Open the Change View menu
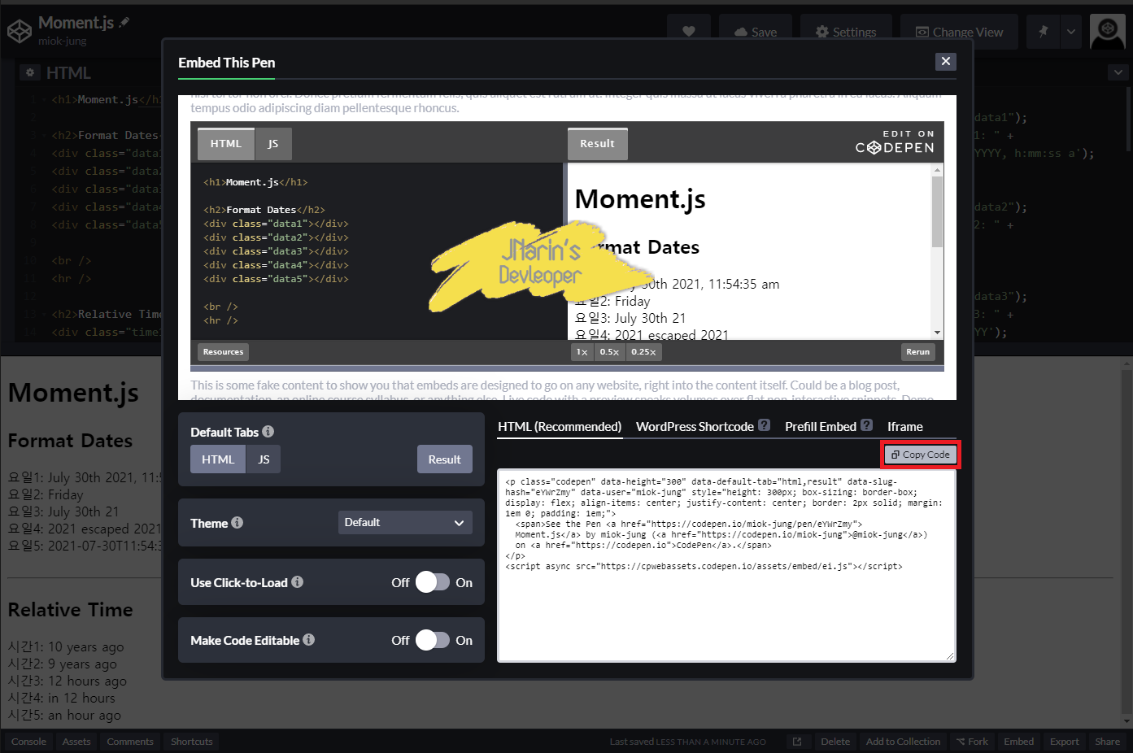 click(x=959, y=32)
